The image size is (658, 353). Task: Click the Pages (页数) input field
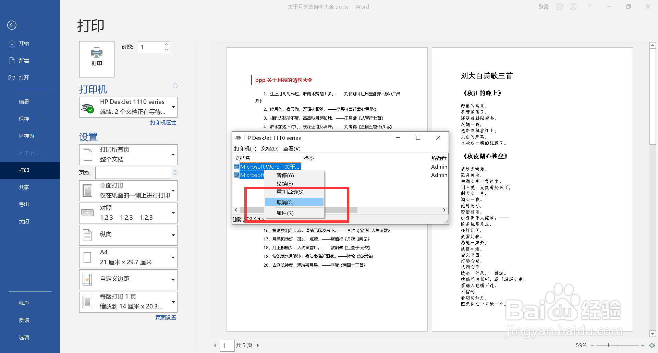(133, 173)
